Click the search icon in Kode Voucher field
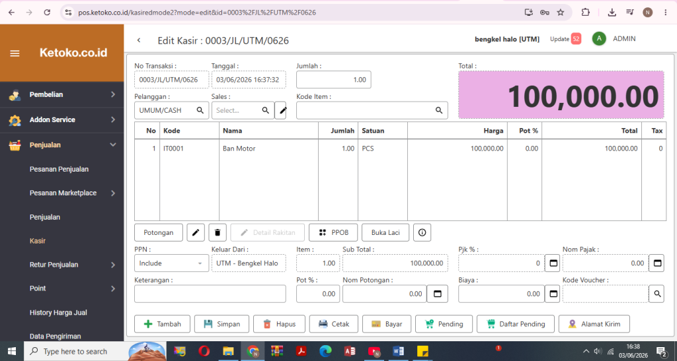Viewport: 677px width, 361px height. click(657, 294)
